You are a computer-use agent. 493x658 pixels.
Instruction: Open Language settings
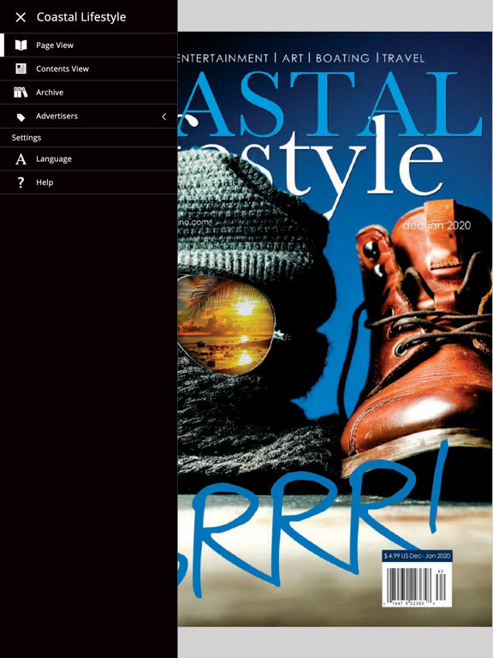(x=88, y=159)
